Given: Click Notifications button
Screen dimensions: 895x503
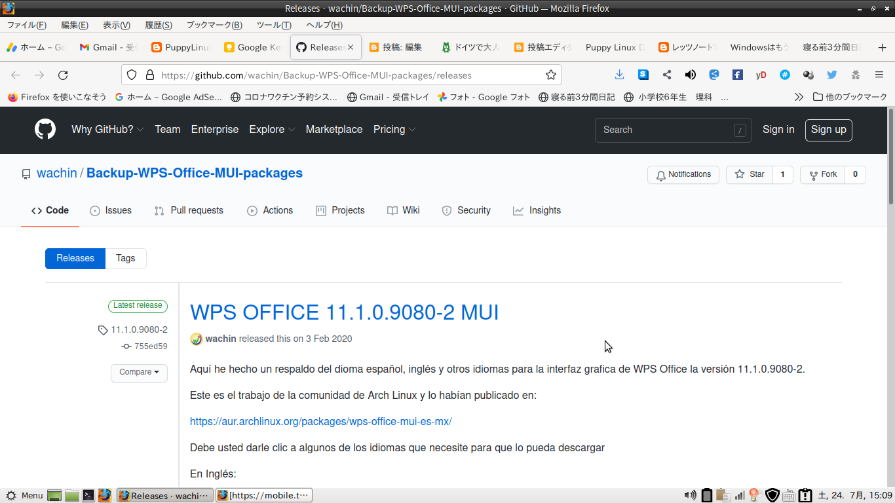Looking at the screenshot, I should click(x=683, y=174).
